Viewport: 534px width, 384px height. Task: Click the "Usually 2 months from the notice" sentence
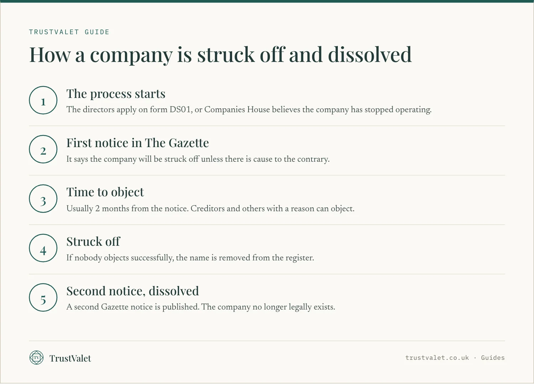coord(210,208)
